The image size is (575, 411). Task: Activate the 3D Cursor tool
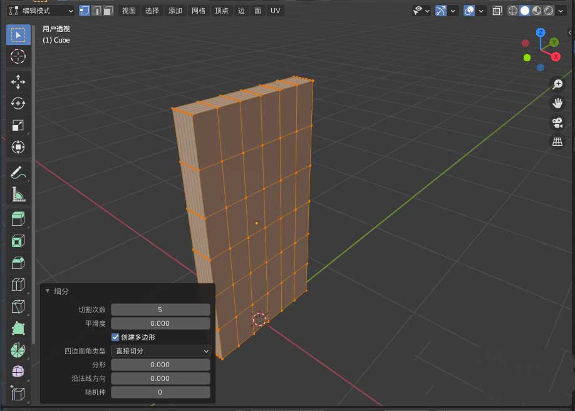coord(18,56)
